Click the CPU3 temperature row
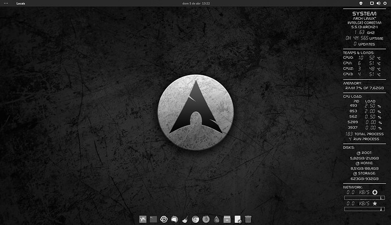Viewport: 391px width, 225px height. coord(362,74)
